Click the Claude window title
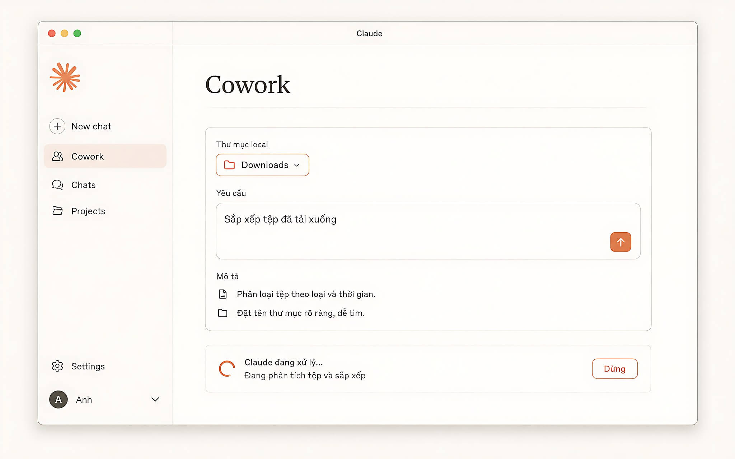 pyautogui.click(x=369, y=33)
